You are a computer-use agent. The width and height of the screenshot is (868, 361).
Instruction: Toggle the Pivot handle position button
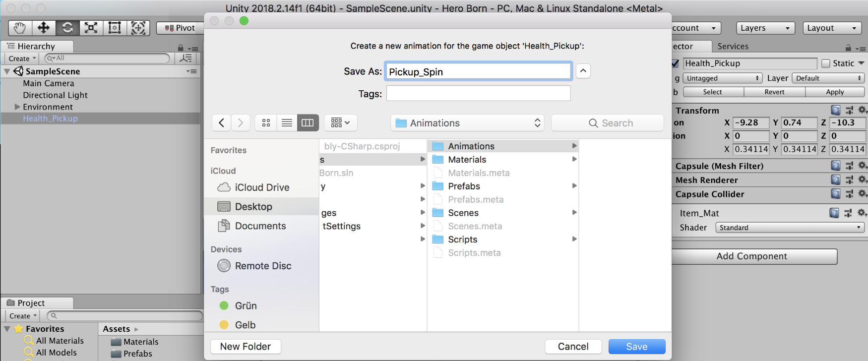click(x=180, y=28)
